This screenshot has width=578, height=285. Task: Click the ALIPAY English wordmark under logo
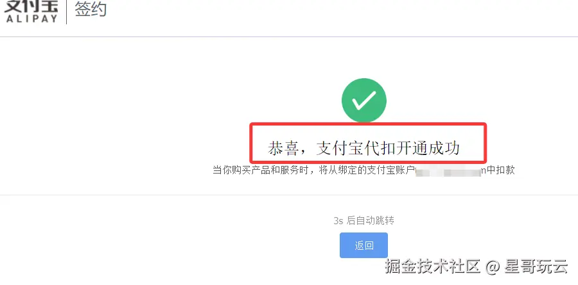pyautogui.click(x=32, y=19)
